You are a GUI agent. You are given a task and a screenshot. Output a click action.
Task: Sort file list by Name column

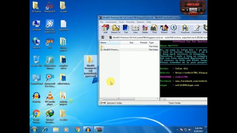(110, 42)
